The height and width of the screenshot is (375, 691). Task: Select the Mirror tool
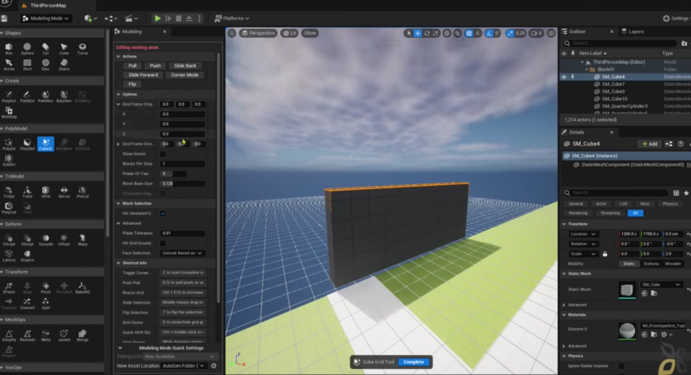tap(64, 192)
